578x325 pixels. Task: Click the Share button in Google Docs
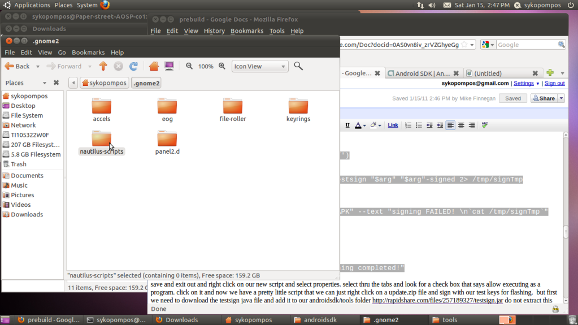pos(544,98)
